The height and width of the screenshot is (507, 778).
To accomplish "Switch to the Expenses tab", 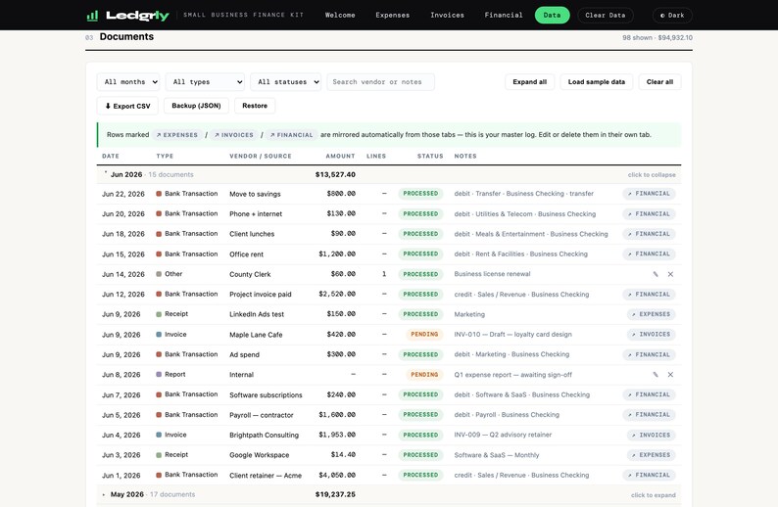I will (x=393, y=16).
